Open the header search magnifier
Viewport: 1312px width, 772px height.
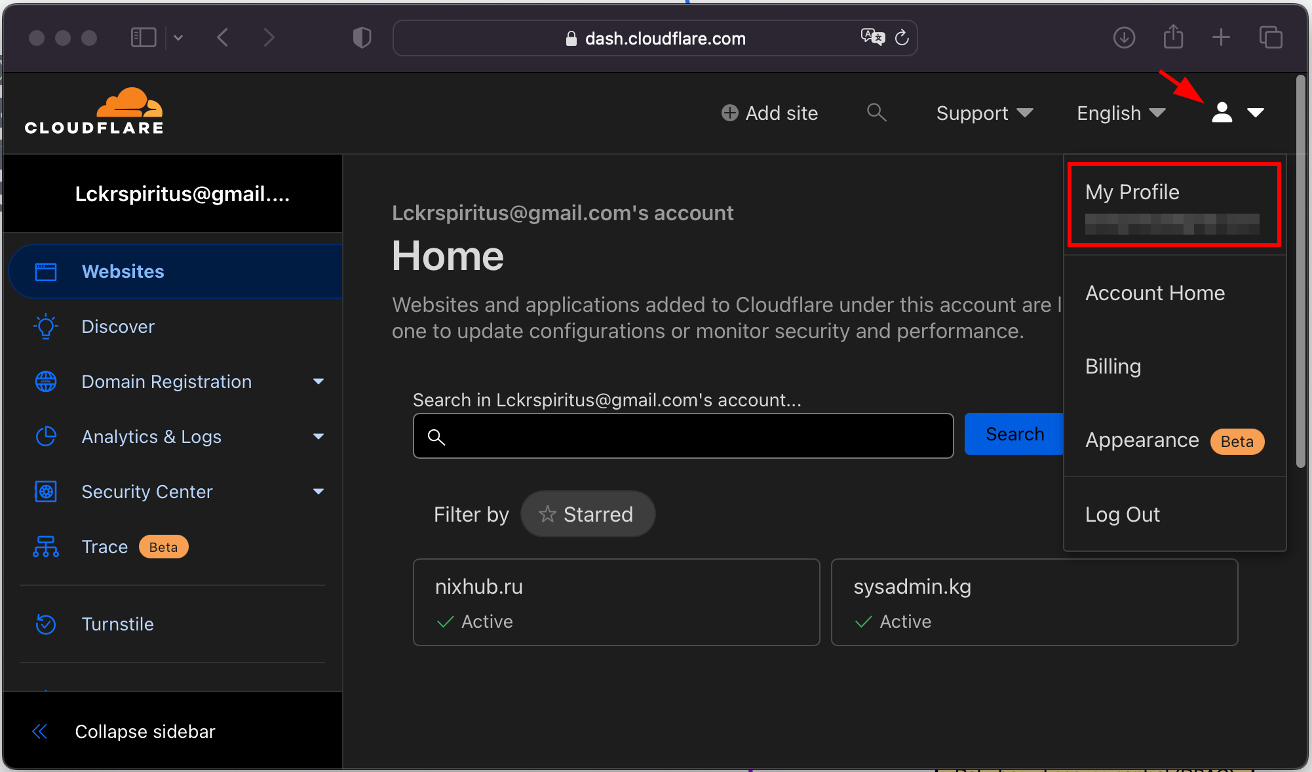(x=876, y=113)
